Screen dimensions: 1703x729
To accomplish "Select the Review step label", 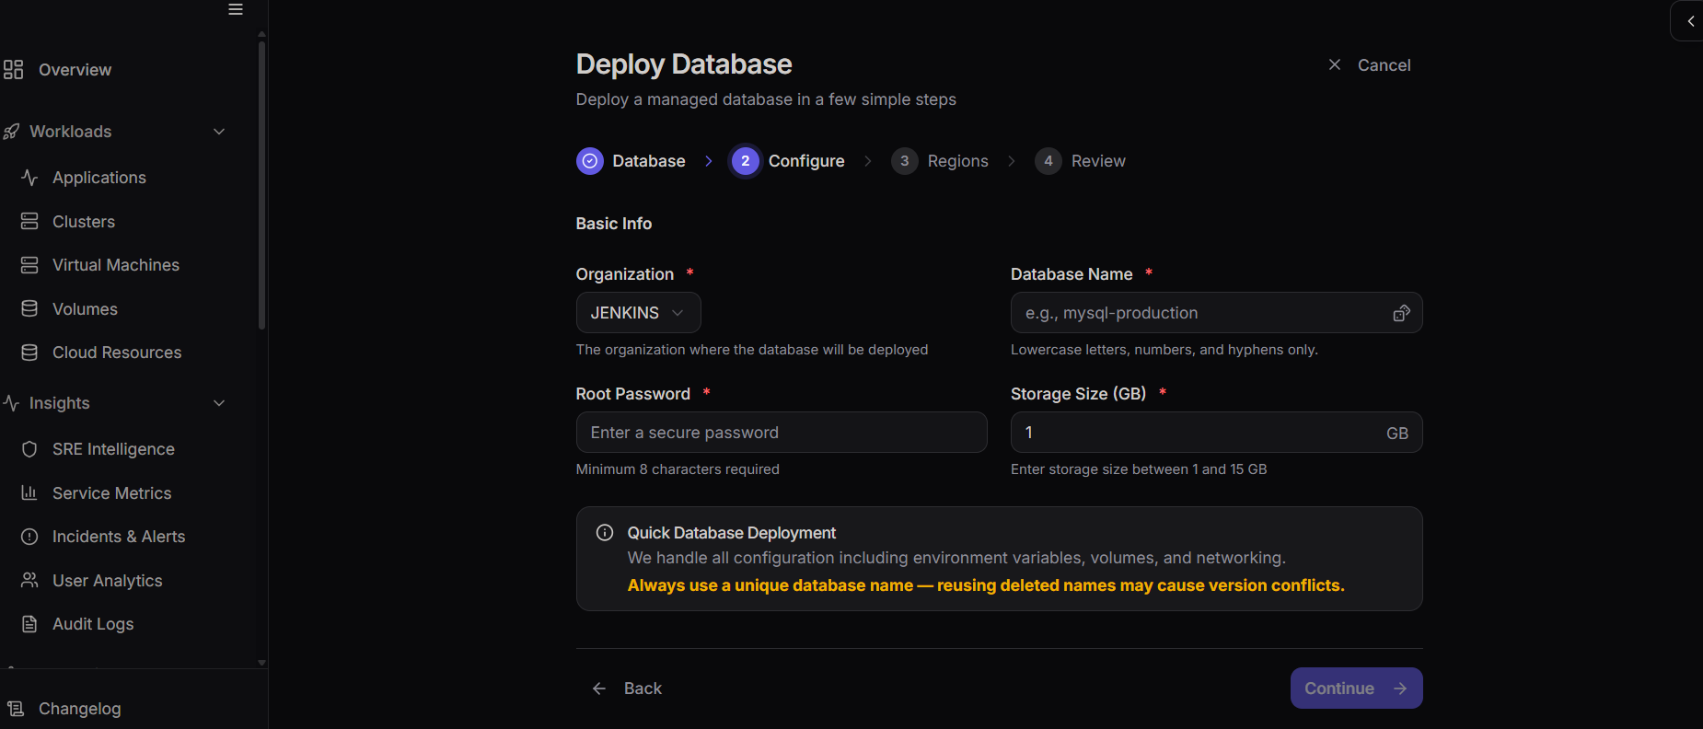I will tap(1098, 161).
